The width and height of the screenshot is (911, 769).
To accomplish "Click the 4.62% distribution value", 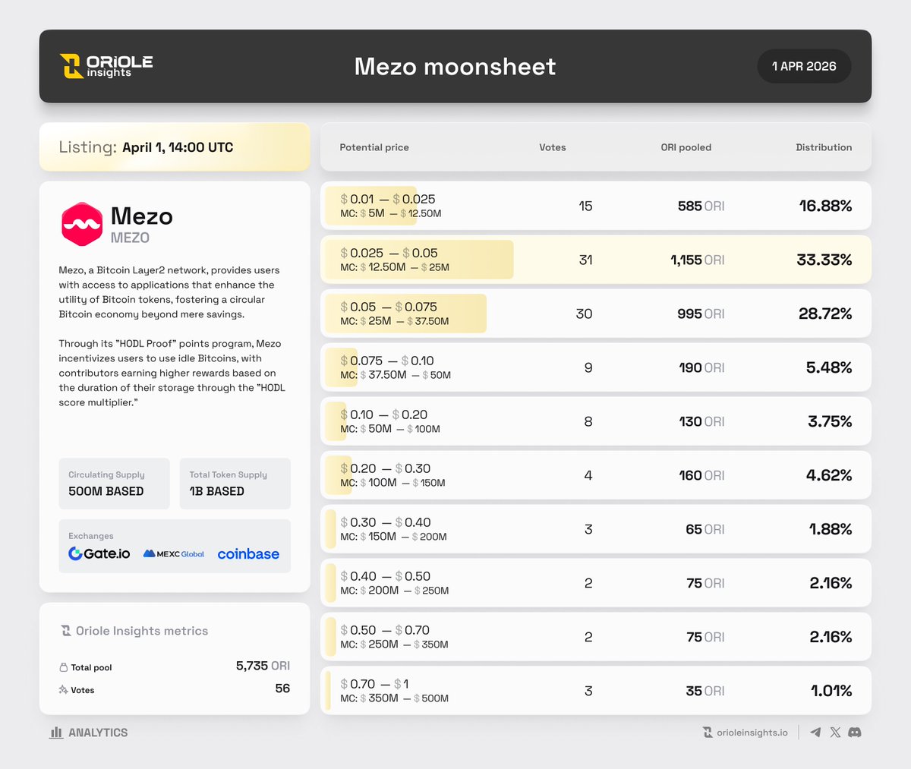I will [x=829, y=475].
